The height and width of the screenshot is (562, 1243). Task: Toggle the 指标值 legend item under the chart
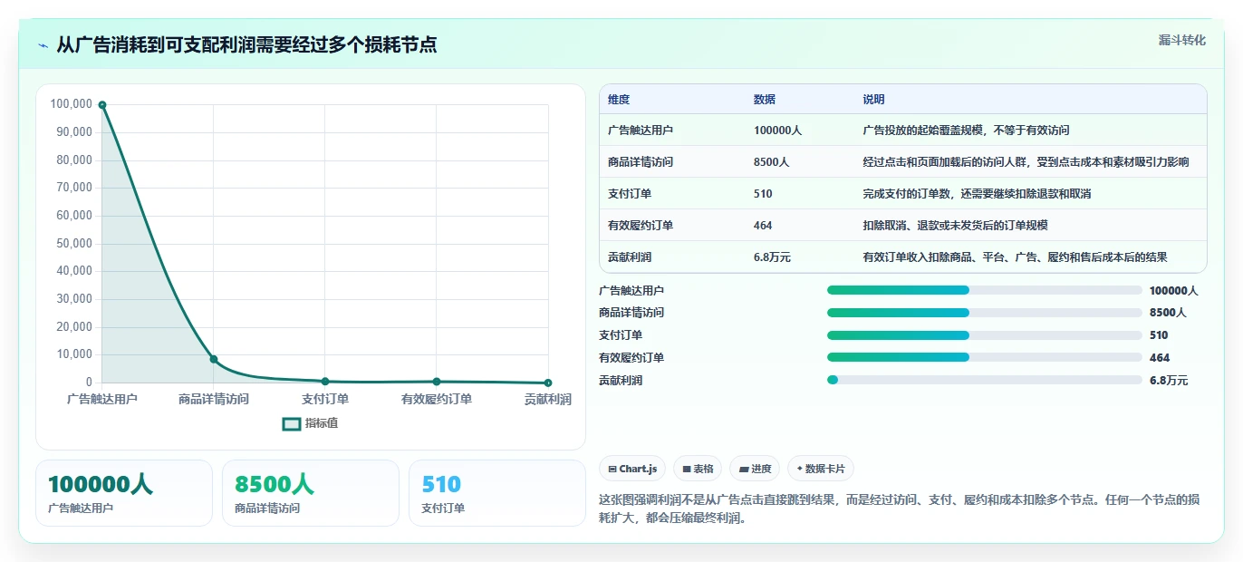tap(310, 423)
